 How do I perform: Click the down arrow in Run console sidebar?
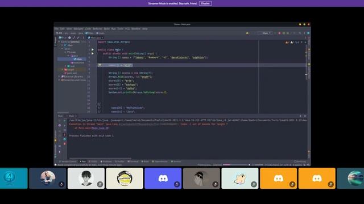[x=65, y=125]
